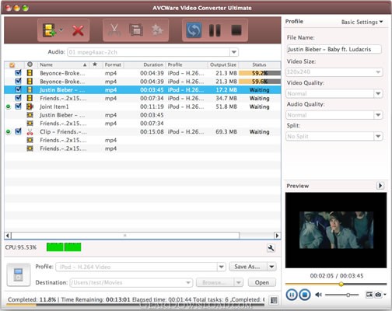Screen dimensions: 392x311
Task: Open the wrench settings icon
Action: pos(271,248)
